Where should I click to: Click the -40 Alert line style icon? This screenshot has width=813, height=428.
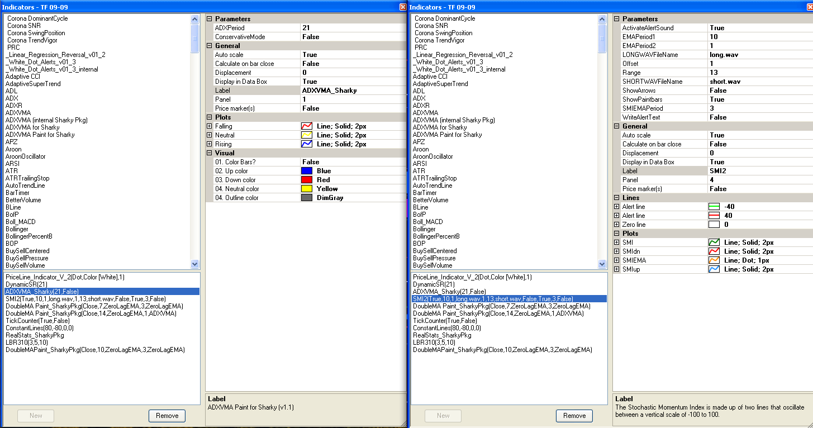(714, 207)
